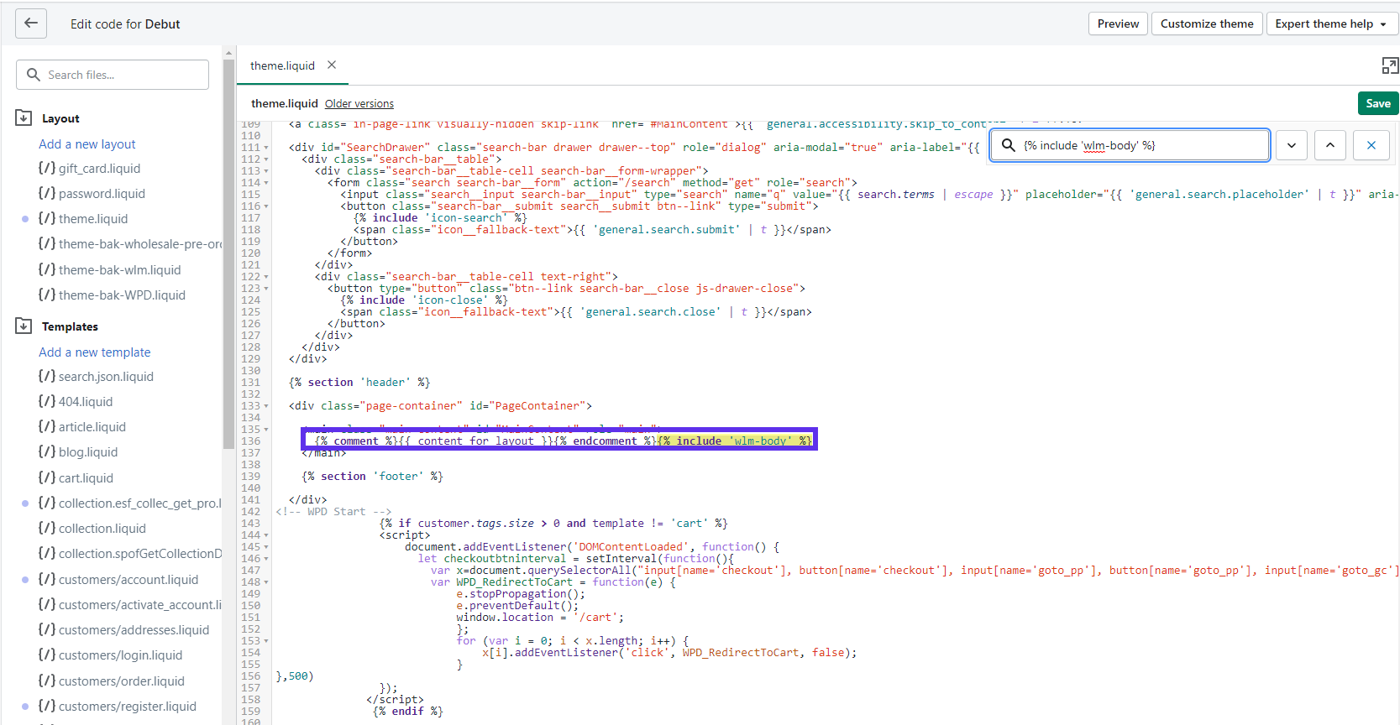Open theme-bak-wlm.liquid file
The width and height of the screenshot is (1400, 725).
coord(119,270)
